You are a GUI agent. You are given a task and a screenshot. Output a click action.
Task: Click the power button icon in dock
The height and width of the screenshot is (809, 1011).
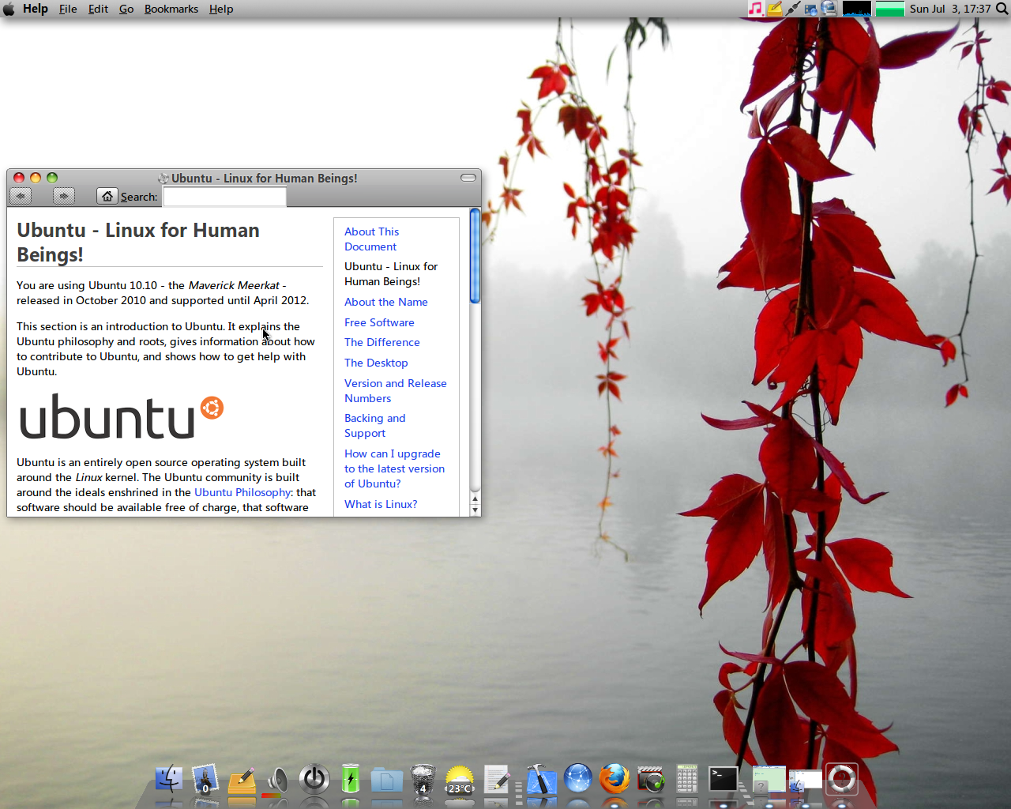point(314,779)
